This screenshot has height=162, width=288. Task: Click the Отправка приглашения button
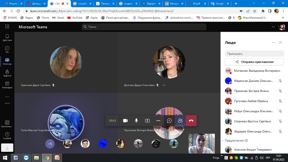[x=254, y=62]
